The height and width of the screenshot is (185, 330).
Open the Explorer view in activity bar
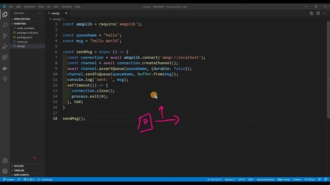pyautogui.click(x=5, y=14)
